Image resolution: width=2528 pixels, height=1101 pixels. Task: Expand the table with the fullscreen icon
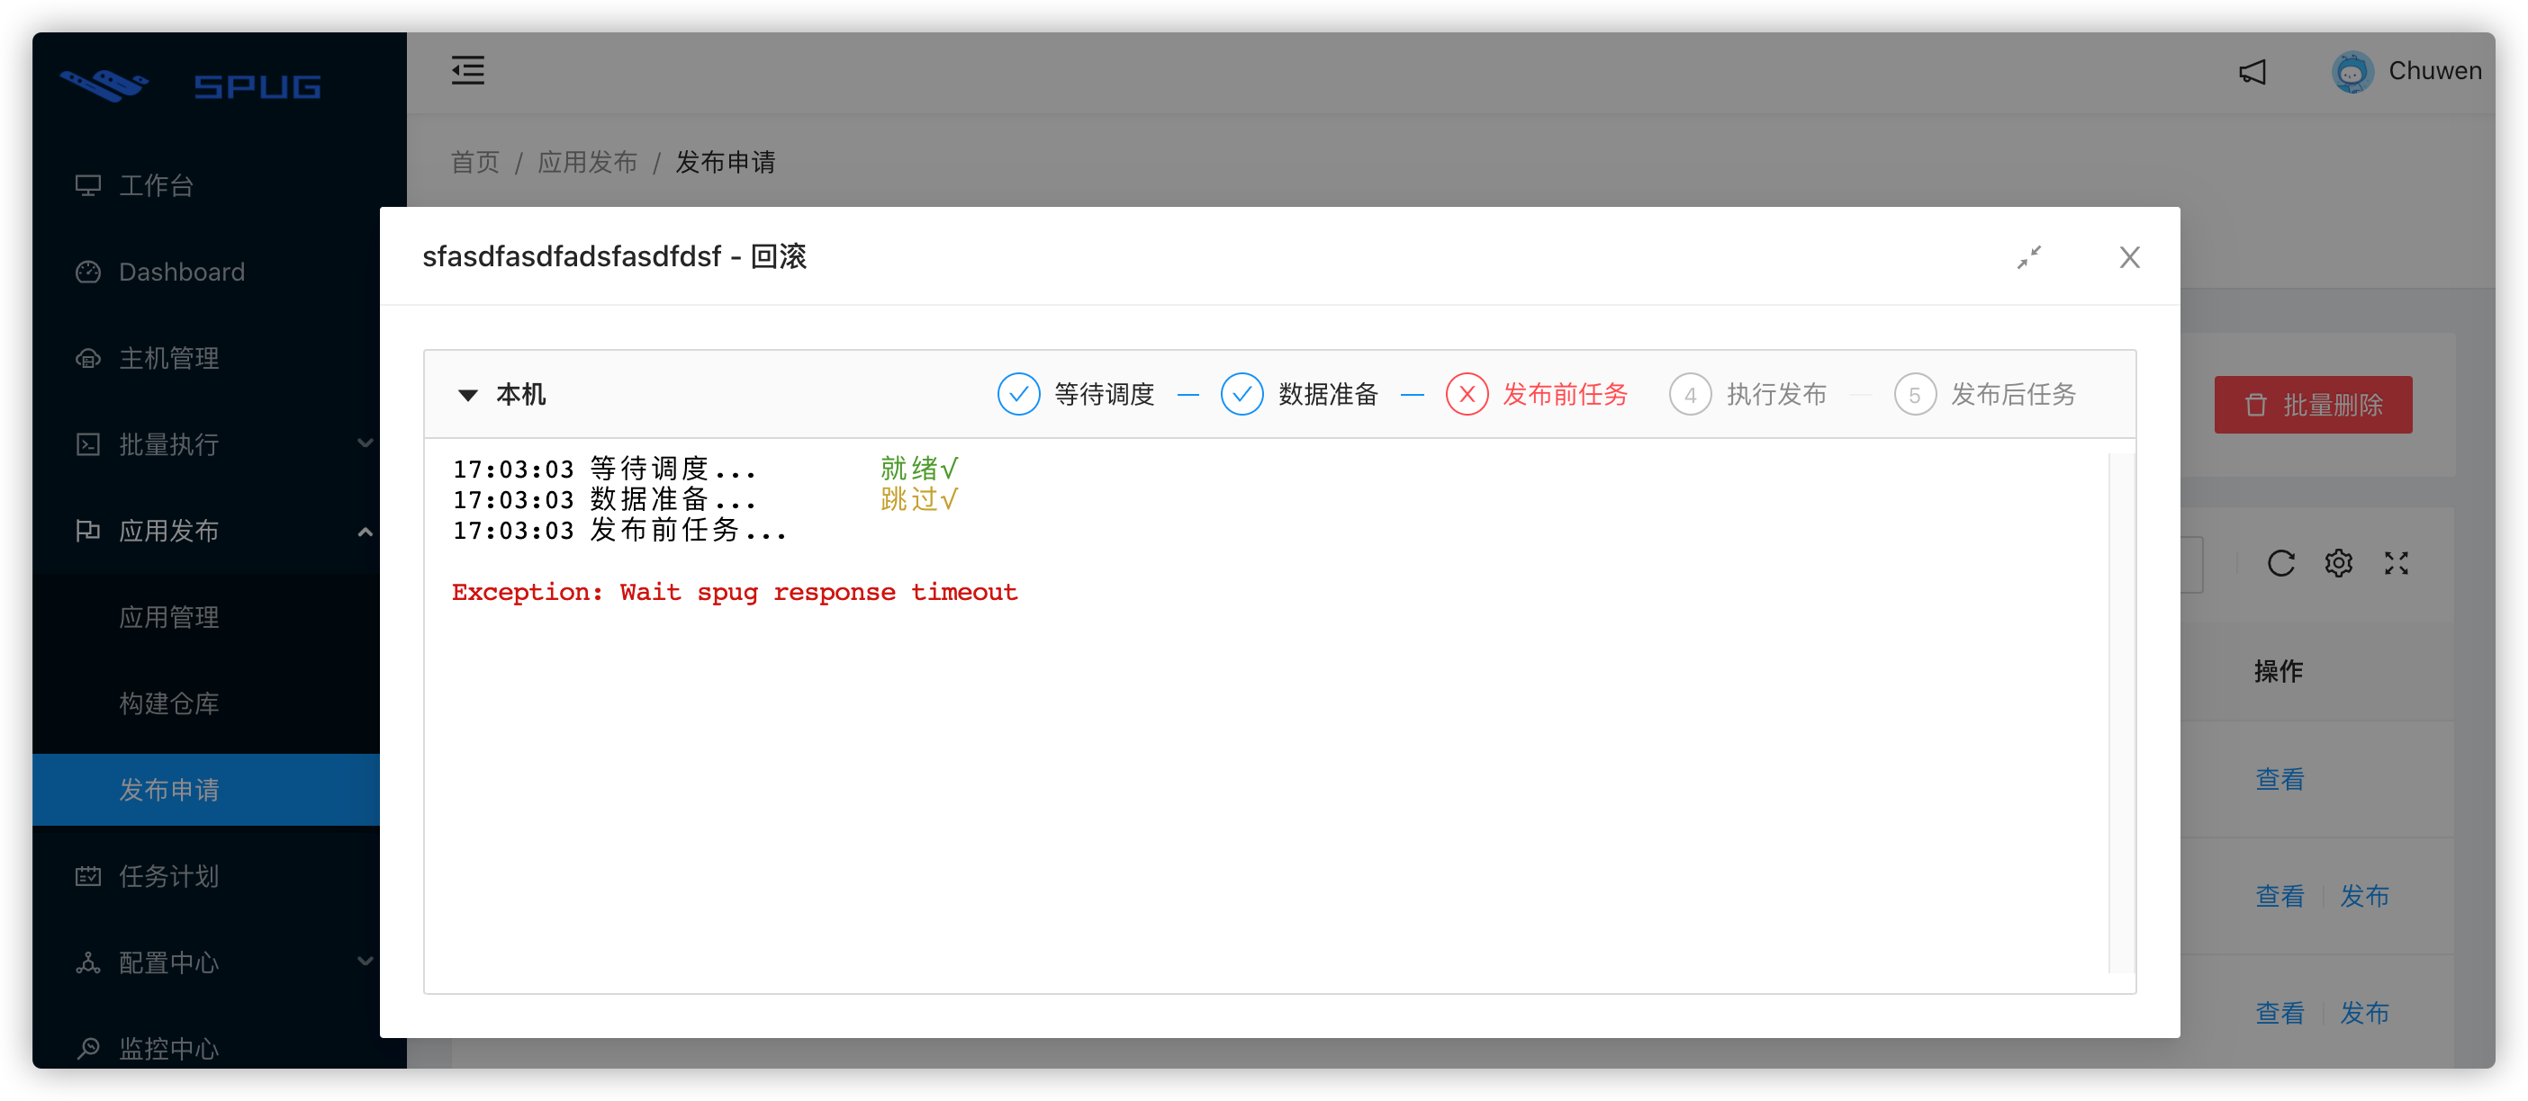(2396, 563)
